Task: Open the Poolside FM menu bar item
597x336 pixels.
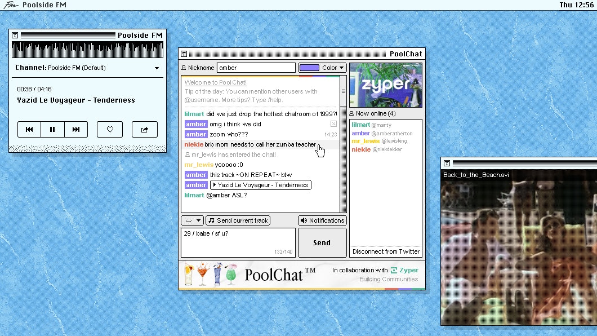Action: 44,5
